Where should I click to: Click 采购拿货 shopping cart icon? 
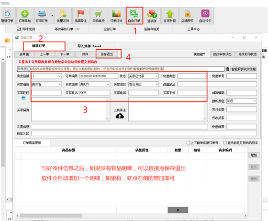click(99, 14)
